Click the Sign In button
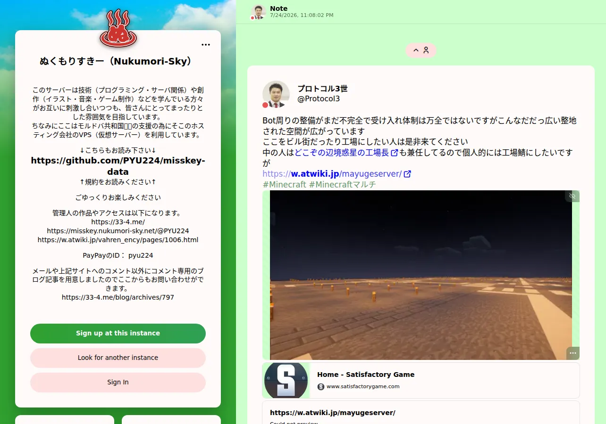This screenshot has width=606, height=424. (x=118, y=382)
